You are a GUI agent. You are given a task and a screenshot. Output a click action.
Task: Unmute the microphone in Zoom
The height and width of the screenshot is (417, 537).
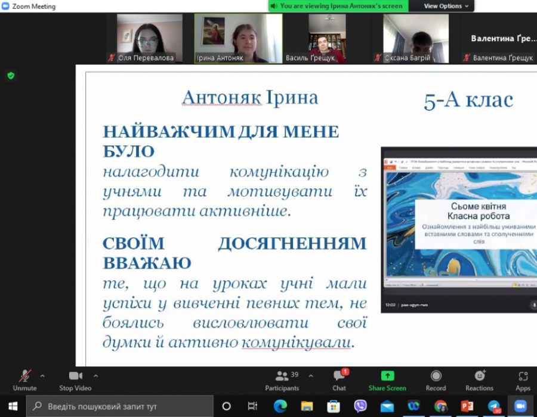pyautogui.click(x=24, y=379)
